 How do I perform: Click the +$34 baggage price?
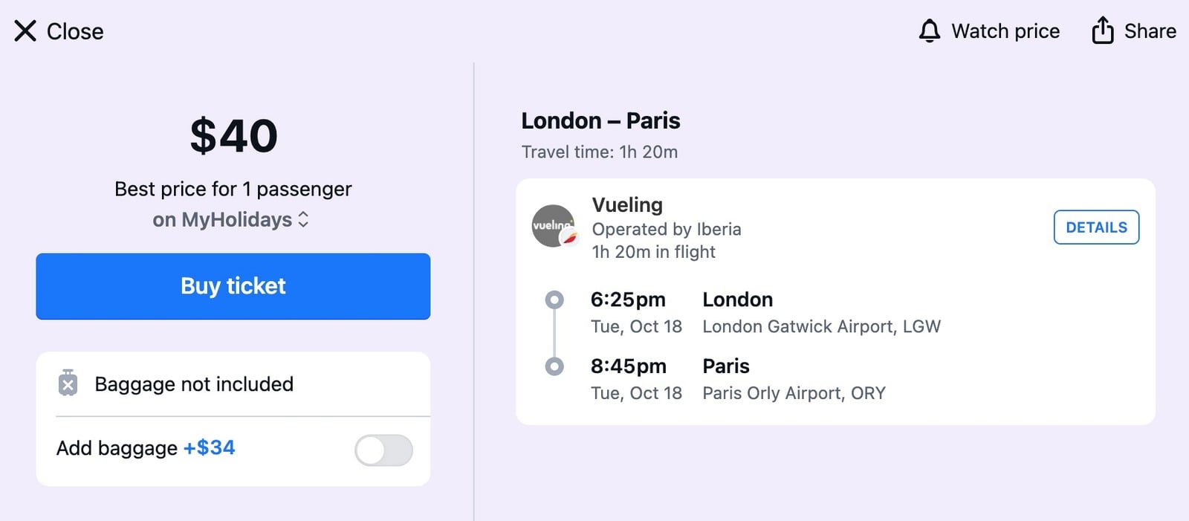pyautogui.click(x=209, y=447)
